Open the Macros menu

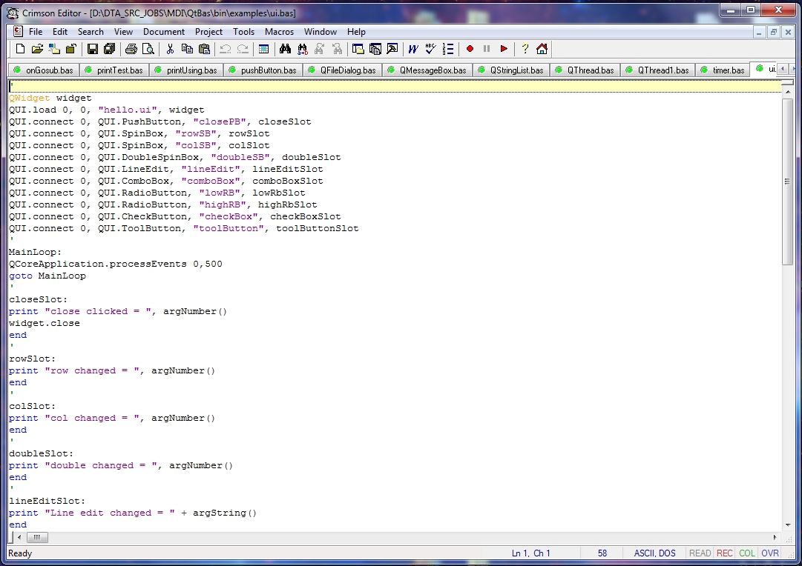(279, 32)
